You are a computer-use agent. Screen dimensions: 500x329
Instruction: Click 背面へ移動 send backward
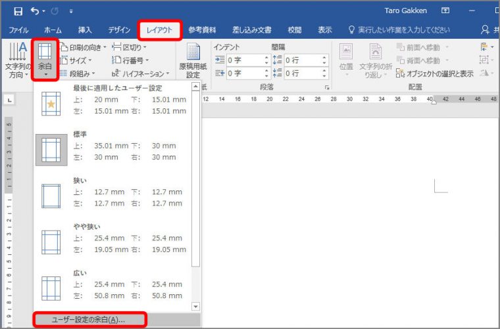tap(422, 60)
